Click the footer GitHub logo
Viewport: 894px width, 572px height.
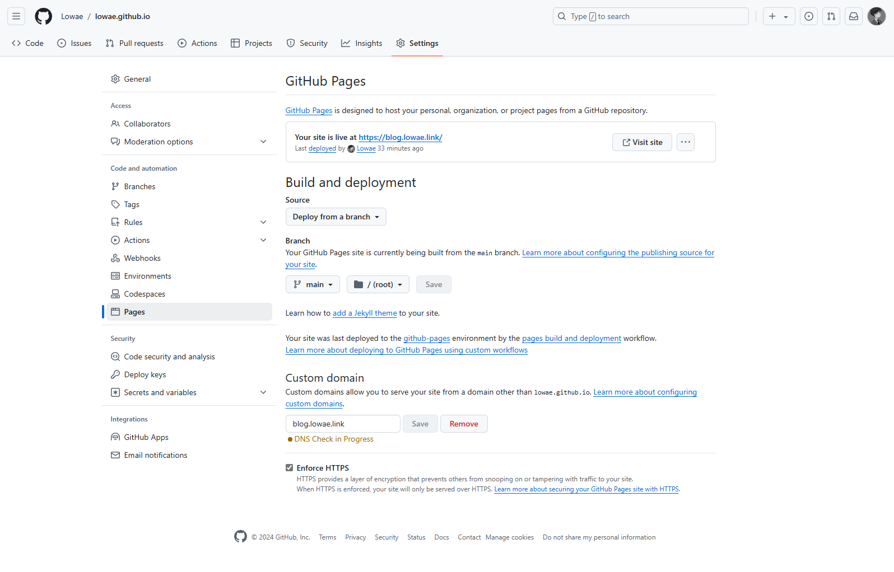(240, 537)
